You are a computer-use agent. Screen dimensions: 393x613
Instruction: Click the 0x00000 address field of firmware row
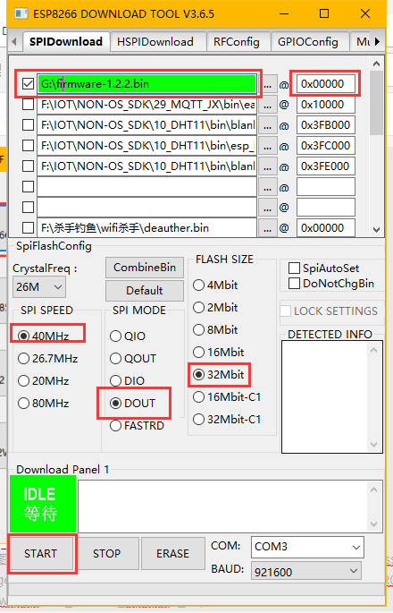click(326, 84)
